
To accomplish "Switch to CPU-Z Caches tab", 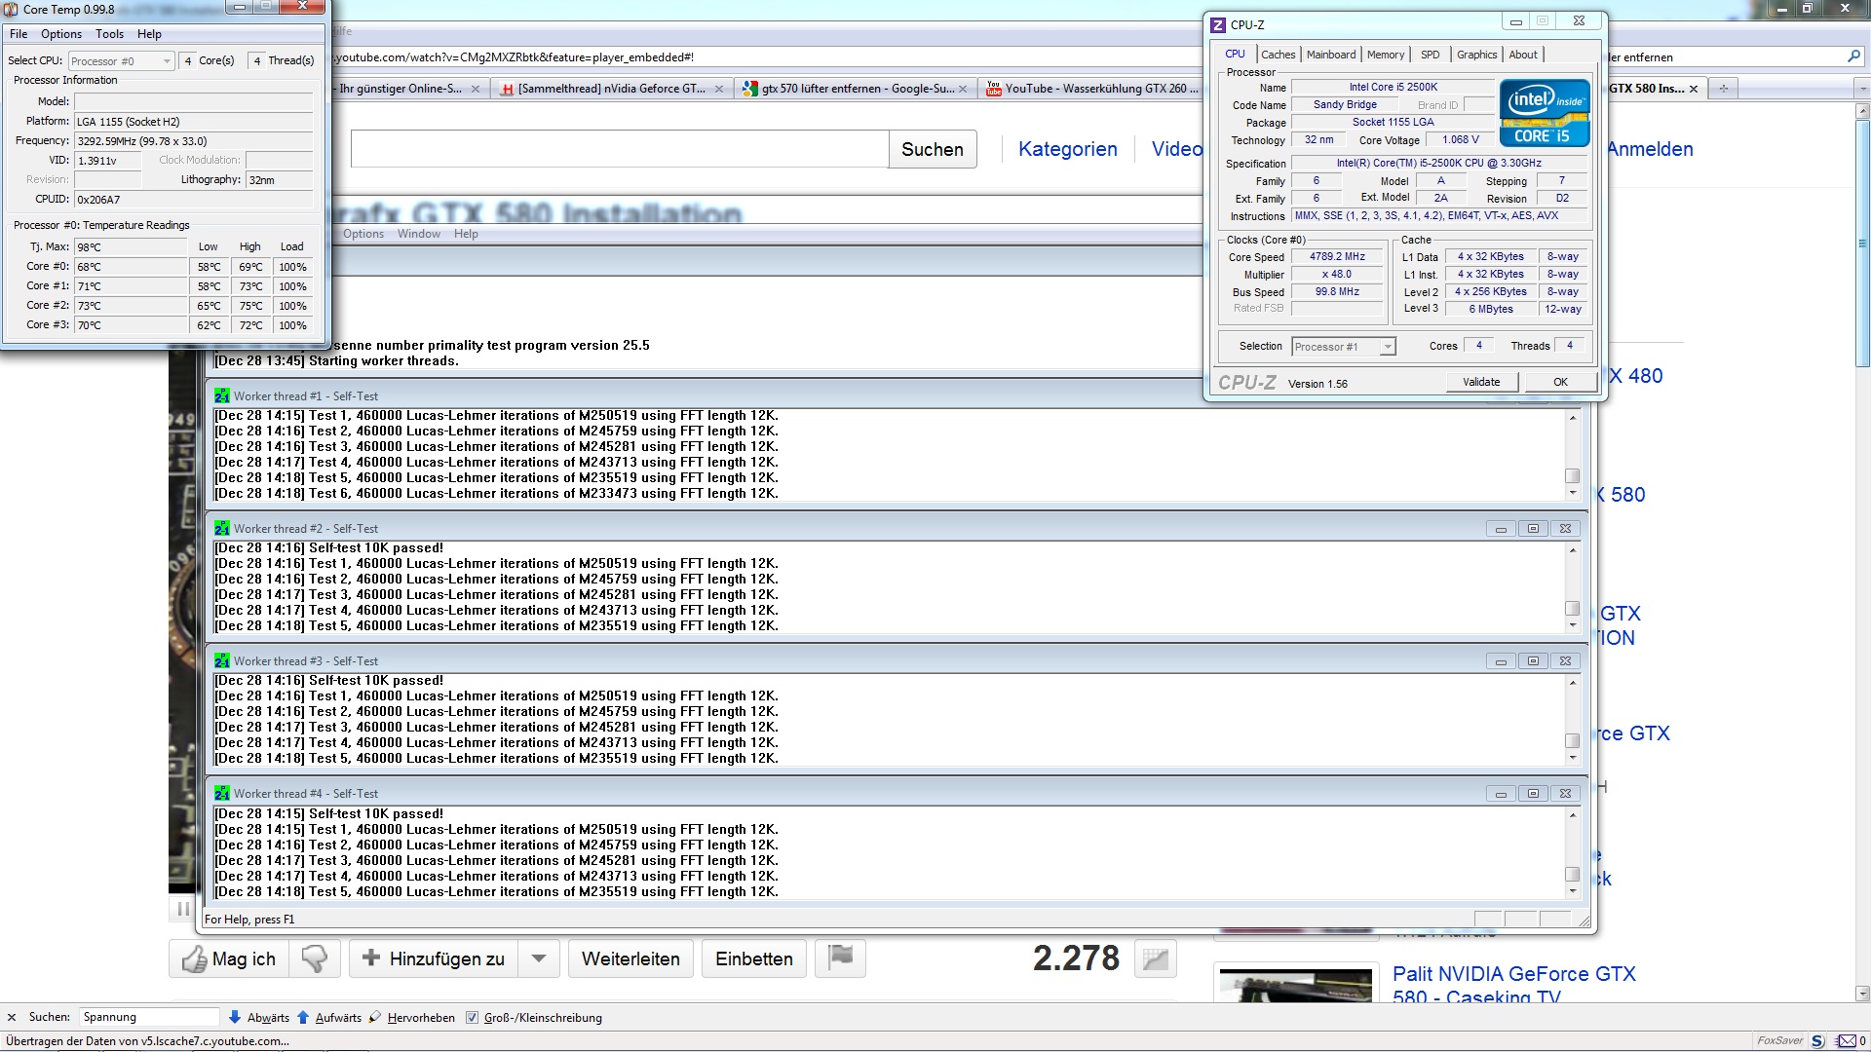I will pos(1278,55).
